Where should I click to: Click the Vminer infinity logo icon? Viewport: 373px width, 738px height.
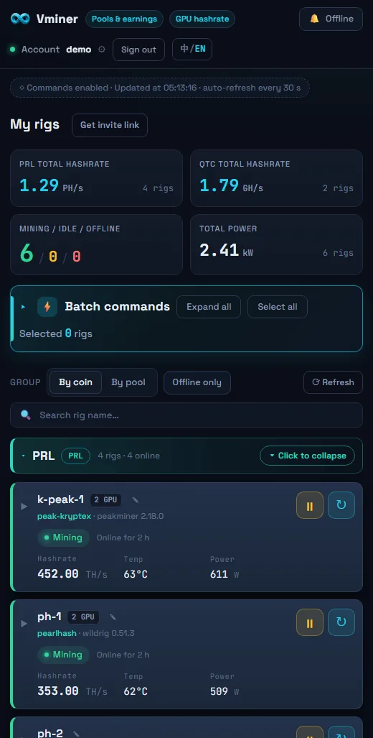20,19
